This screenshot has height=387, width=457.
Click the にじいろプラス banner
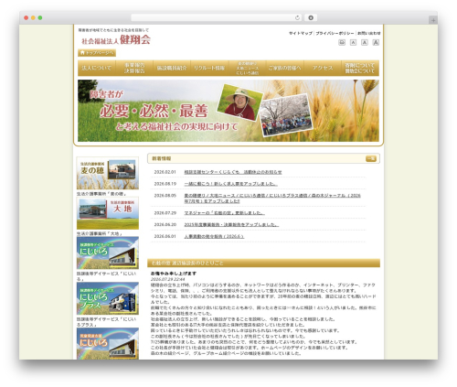[108, 298]
